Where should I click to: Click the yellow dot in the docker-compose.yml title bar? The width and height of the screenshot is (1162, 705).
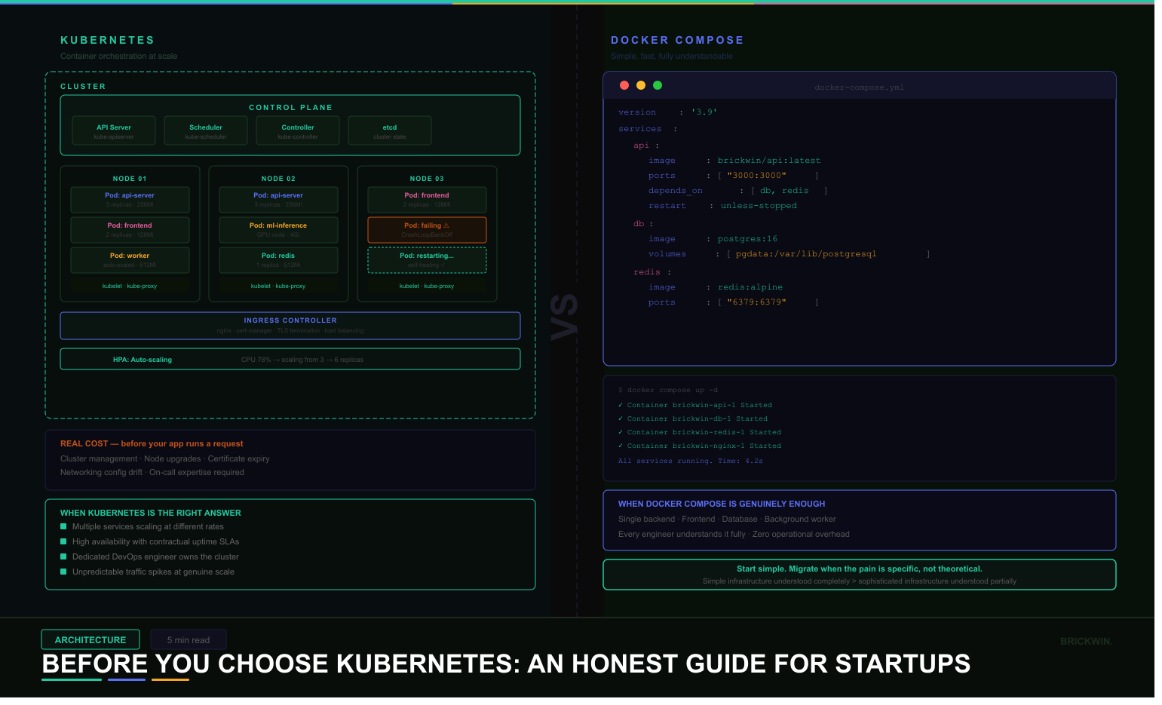(641, 85)
